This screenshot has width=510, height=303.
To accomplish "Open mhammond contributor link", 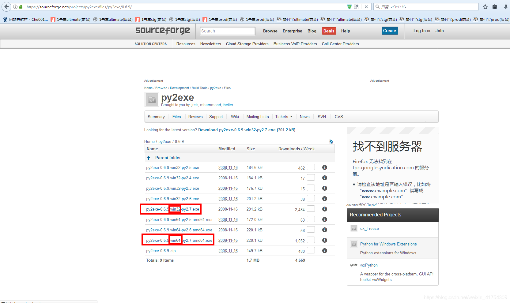I will click(x=210, y=105).
